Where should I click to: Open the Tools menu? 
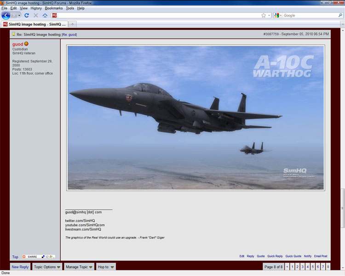point(70,8)
